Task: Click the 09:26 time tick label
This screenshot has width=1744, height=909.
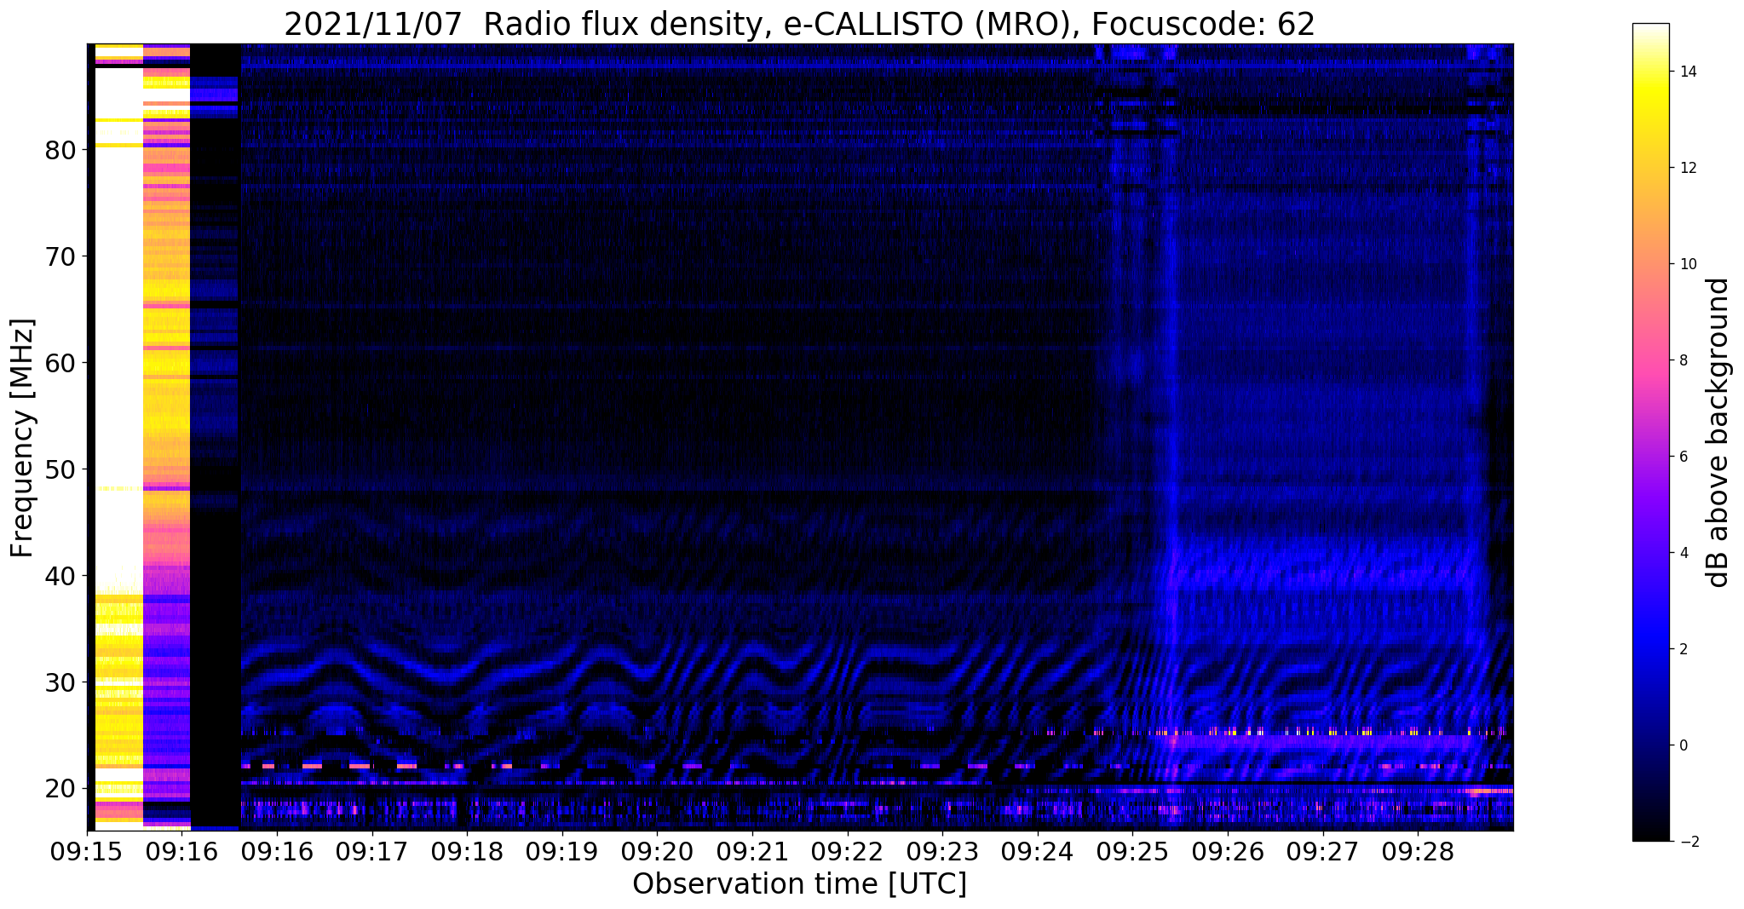Action: pos(1228,852)
